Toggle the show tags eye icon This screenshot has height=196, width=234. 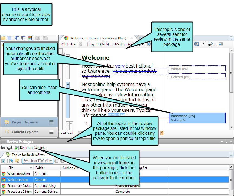[x=210, y=44]
